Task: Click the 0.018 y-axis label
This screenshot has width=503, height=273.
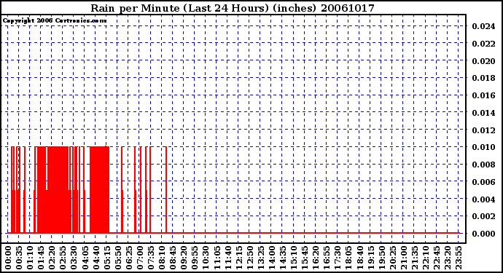Action: 483,78
